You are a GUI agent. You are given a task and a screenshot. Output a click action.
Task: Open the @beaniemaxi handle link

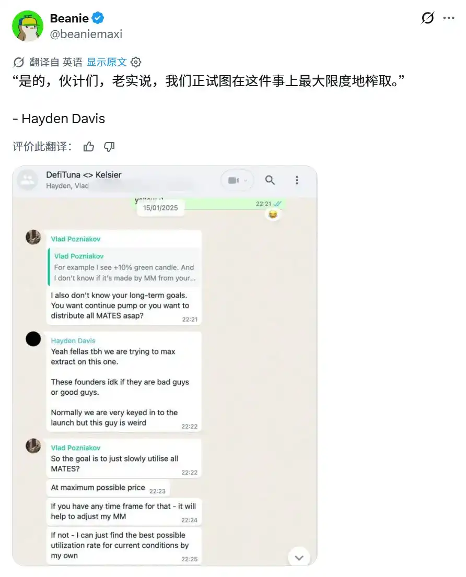[86, 34]
